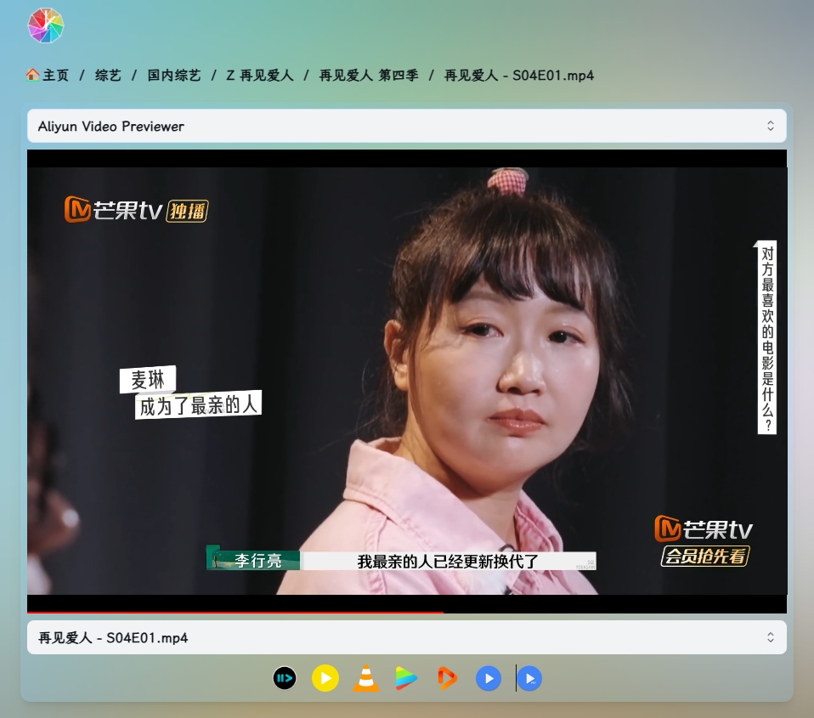This screenshot has height=718, width=814.
Task: Launch the yellow PotPlayer icon
Action: pyautogui.click(x=325, y=678)
